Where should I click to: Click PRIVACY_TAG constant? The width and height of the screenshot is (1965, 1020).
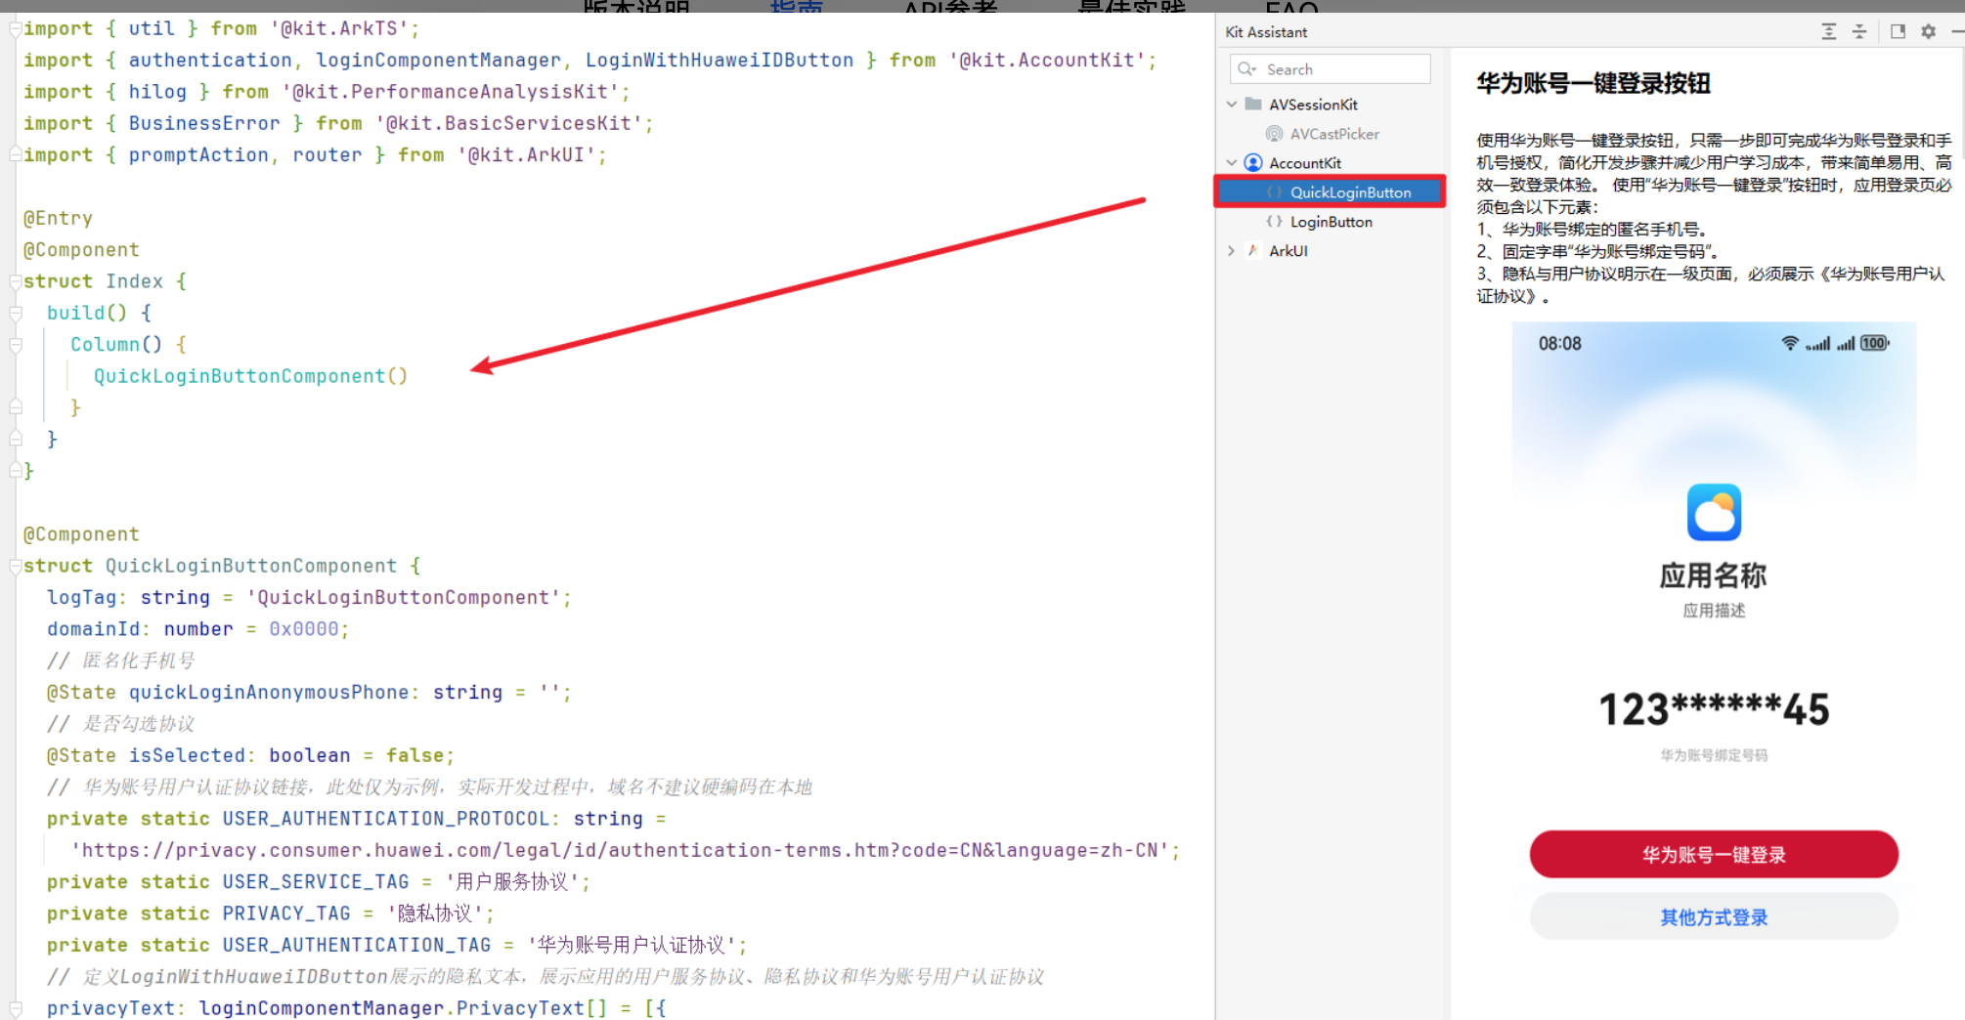coord(286,914)
